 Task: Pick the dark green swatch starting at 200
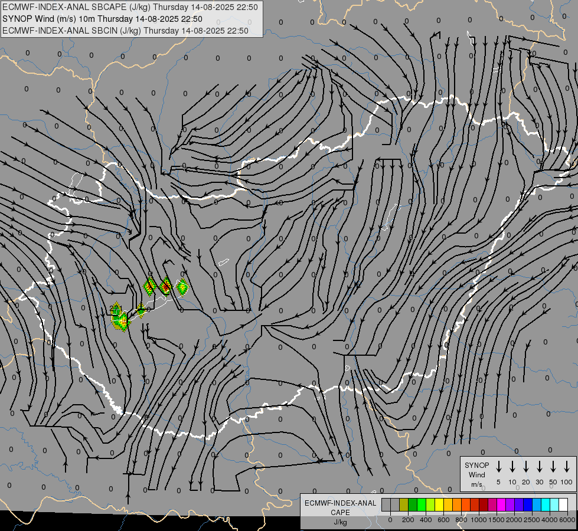[413, 505]
